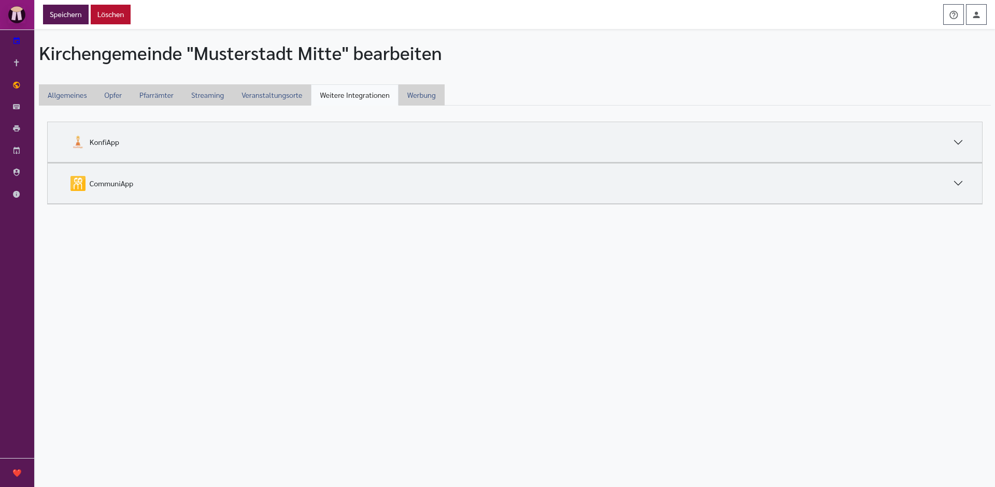This screenshot has height=487, width=995.
Task: Select the Weitere Integrationen tab
Action: (x=354, y=95)
